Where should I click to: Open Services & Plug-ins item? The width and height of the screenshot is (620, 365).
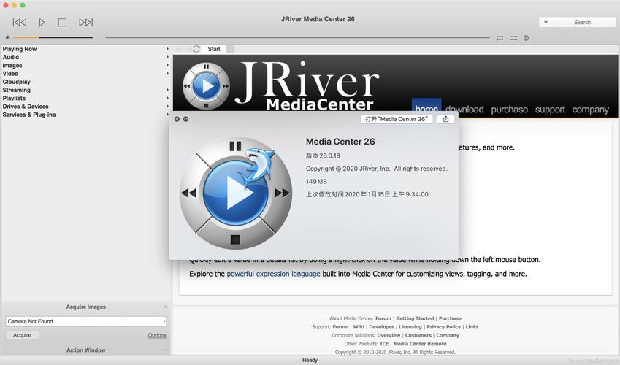pyautogui.click(x=29, y=115)
